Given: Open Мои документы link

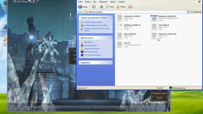Looking at the screenshot, I should tap(91, 46).
